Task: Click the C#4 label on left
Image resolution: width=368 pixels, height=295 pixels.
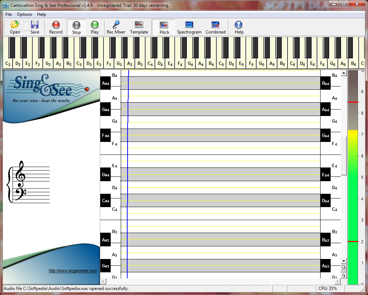Action: 105,201
